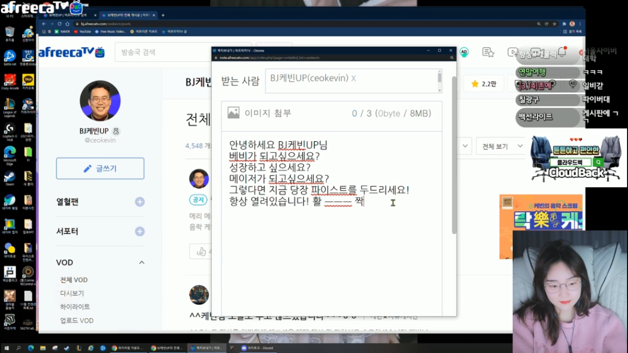
Task: Open Discord from the taskbar
Action: 257,348
